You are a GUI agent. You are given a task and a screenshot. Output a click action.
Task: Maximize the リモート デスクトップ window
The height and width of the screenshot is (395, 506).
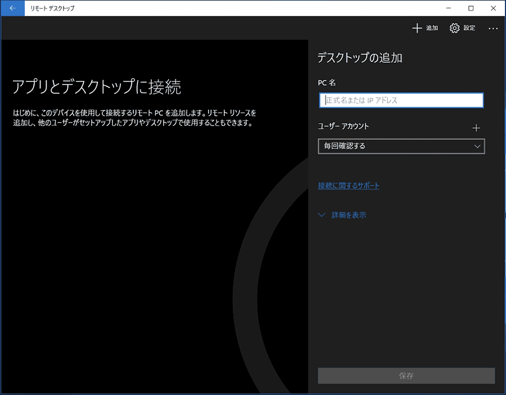click(471, 8)
